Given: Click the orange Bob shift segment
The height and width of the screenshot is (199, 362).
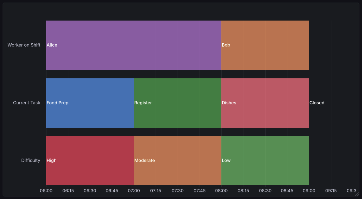Looking at the screenshot, I should coord(265,45).
